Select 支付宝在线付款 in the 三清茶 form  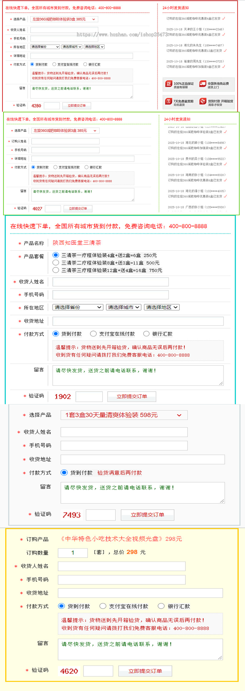point(93,334)
